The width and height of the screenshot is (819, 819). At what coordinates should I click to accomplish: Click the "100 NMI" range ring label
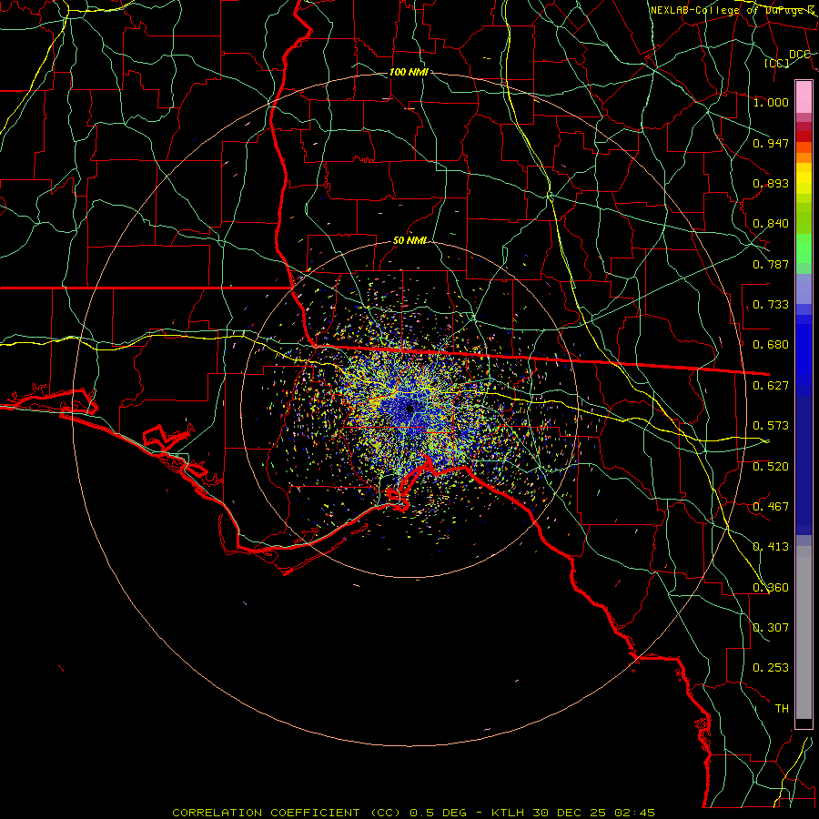tap(409, 72)
